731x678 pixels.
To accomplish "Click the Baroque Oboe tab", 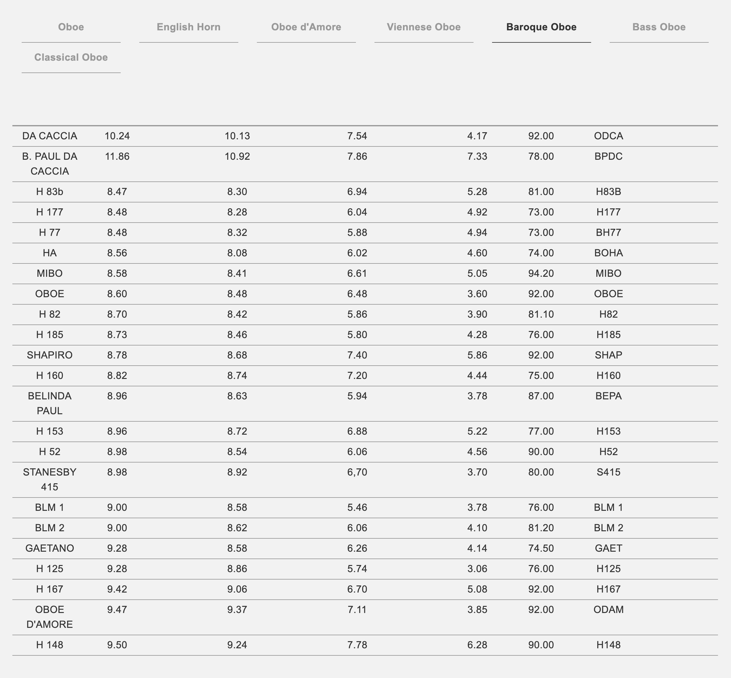I will tap(541, 27).
